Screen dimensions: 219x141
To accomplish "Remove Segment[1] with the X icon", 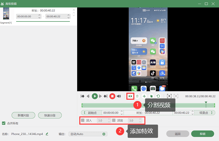I will [x=74, y=10].
